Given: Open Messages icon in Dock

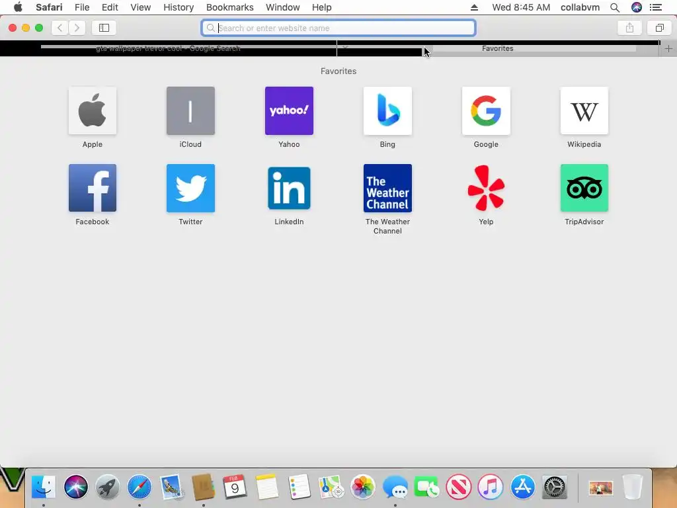Looking at the screenshot, I should coord(395,487).
